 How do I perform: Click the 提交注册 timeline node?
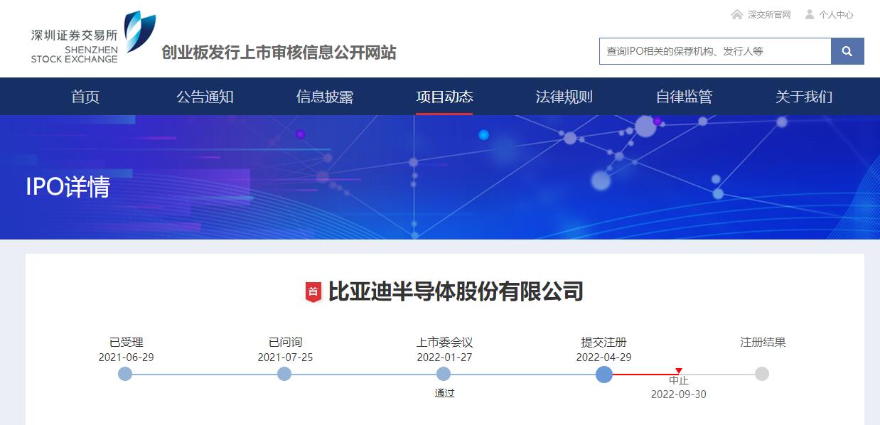click(604, 374)
